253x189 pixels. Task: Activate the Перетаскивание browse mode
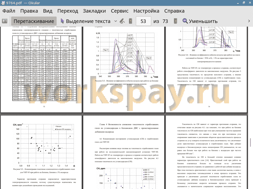(34, 21)
